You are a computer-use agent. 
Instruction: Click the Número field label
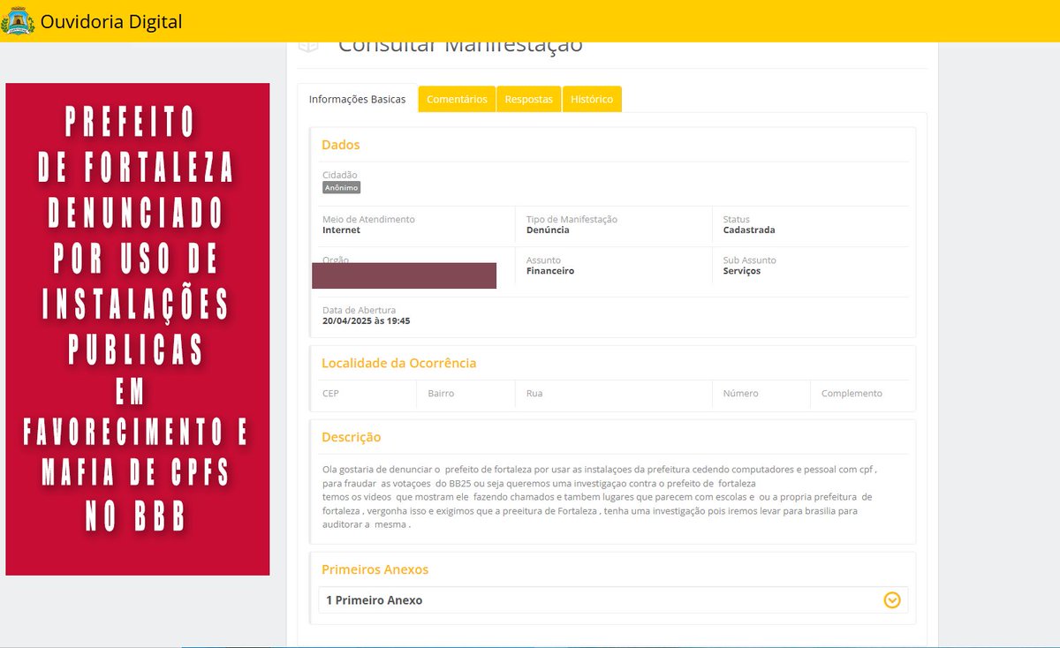point(740,394)
